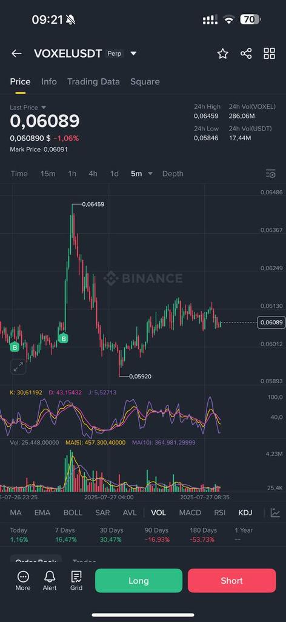Tap the first B buy marker
Image resolution: width=286 pixels, height=622 pixels.
click(15, 347)
